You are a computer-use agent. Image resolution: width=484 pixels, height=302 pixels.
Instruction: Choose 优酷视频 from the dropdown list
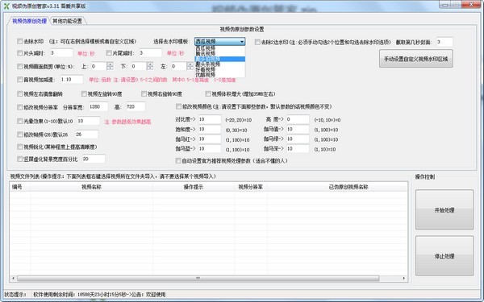click(x=219, y=75)
